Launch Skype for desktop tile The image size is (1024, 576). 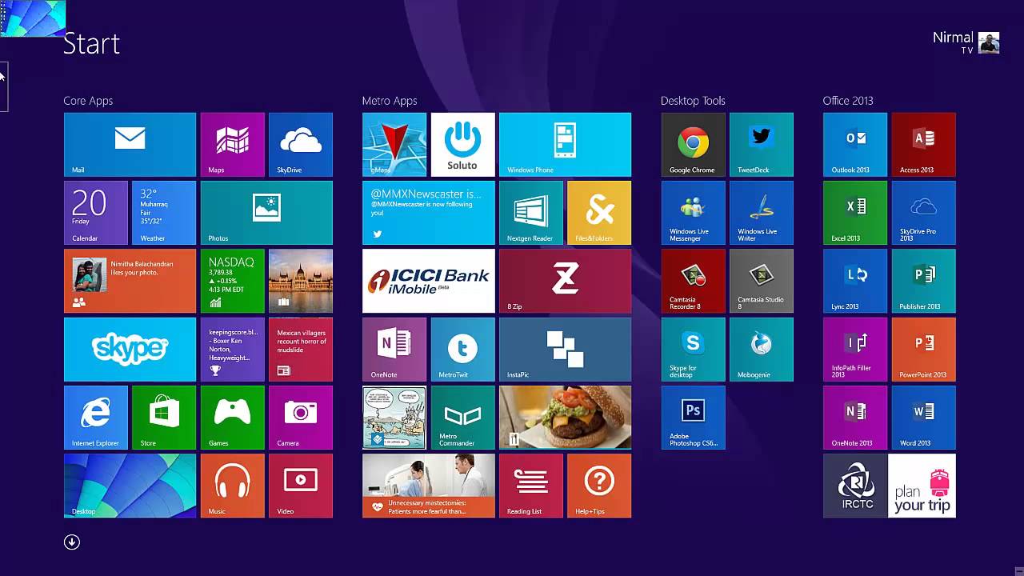point(693,350)
